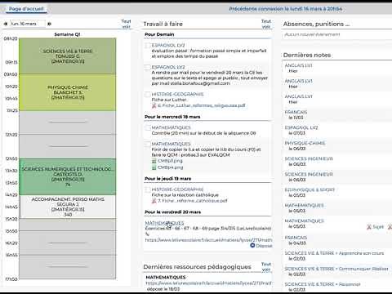Image resolution: width=392 pixels, height=294 pixels.
Task: Check Histoire-Géographie réaction catholique homework
Action: pos(147,189)
